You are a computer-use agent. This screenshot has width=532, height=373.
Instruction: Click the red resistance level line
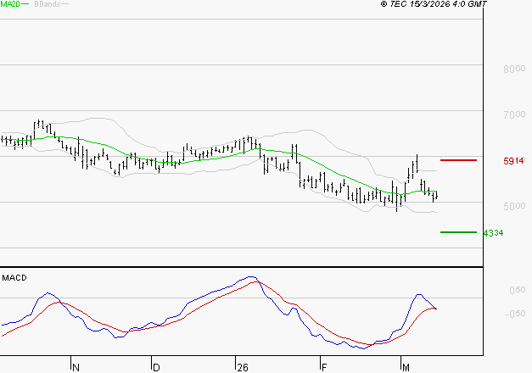(458, 160)
